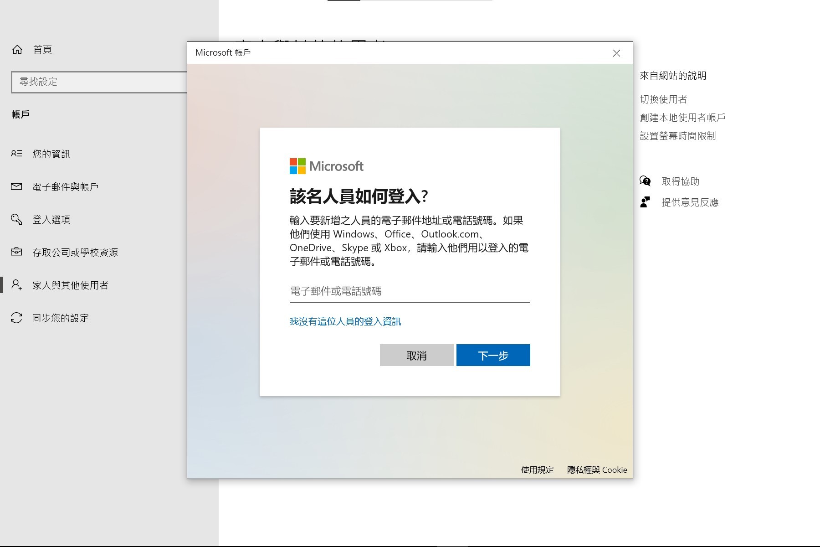
Task: Click the 尋找設定 search box
Action: (x=99, y=82)
